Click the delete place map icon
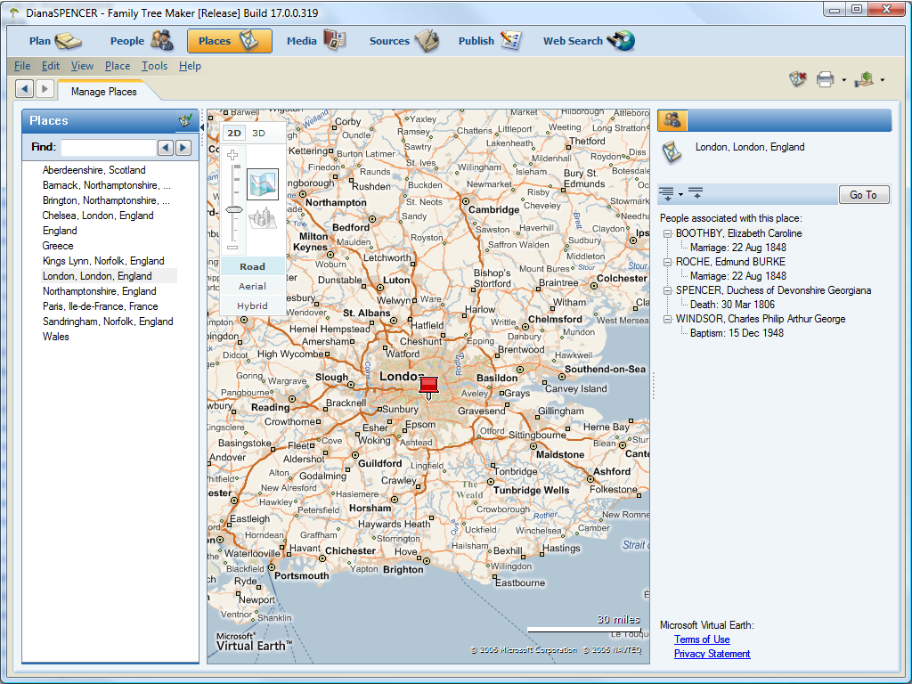The image size is (912, 684). pos(797,79)
